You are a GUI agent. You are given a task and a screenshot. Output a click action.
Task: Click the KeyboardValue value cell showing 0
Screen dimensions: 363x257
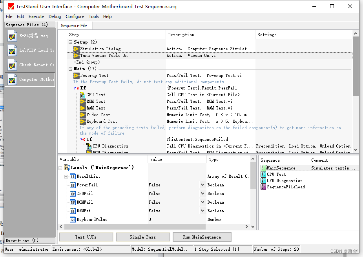177,219
